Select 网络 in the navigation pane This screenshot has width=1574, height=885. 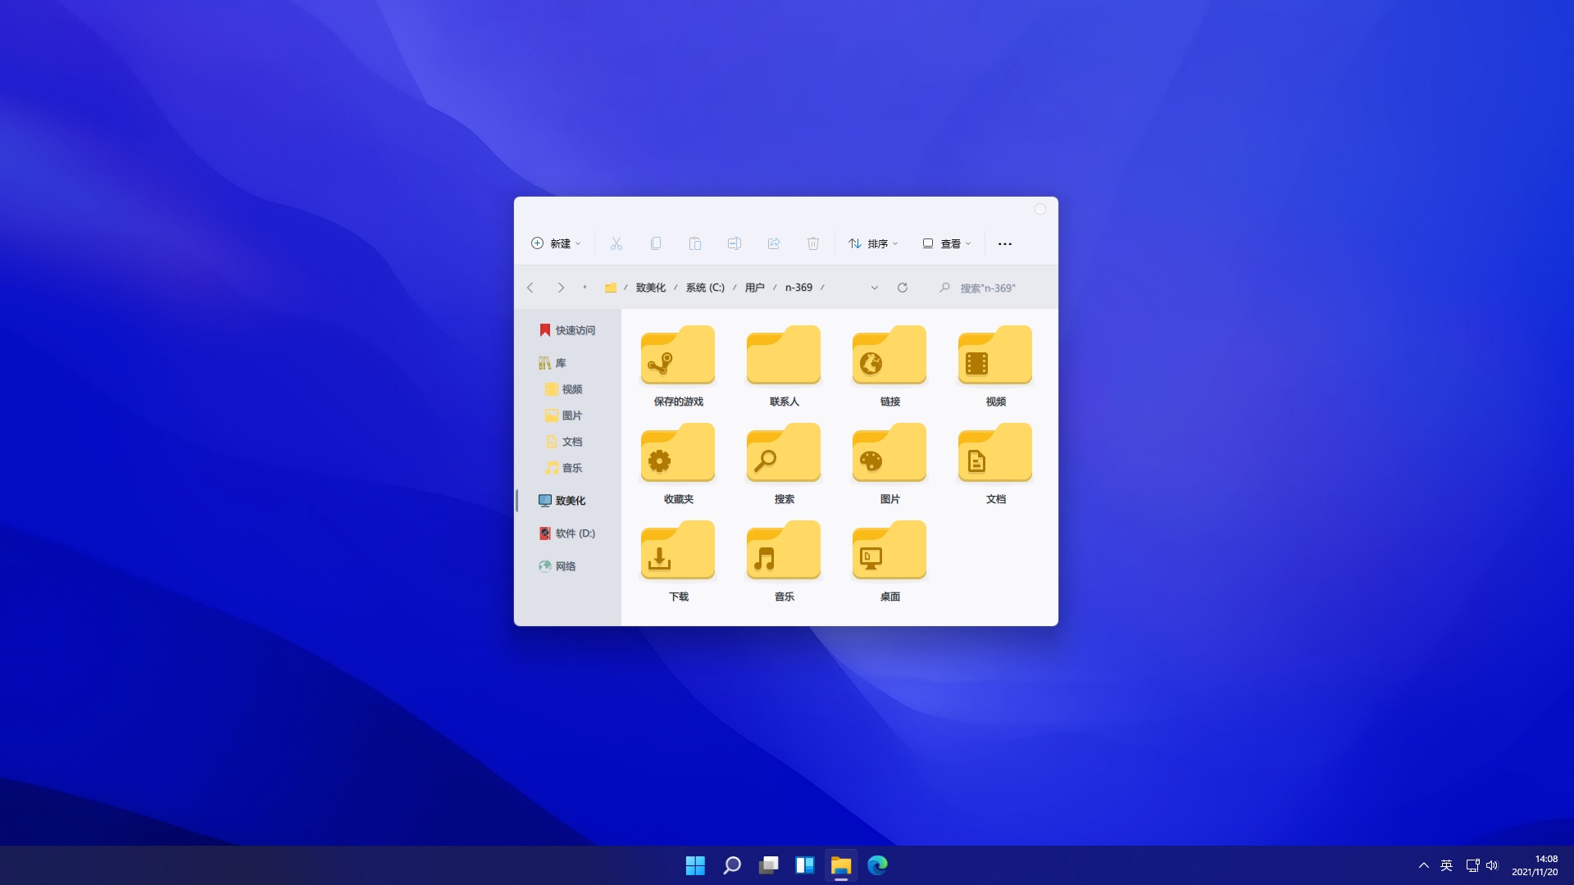point(557,566)
